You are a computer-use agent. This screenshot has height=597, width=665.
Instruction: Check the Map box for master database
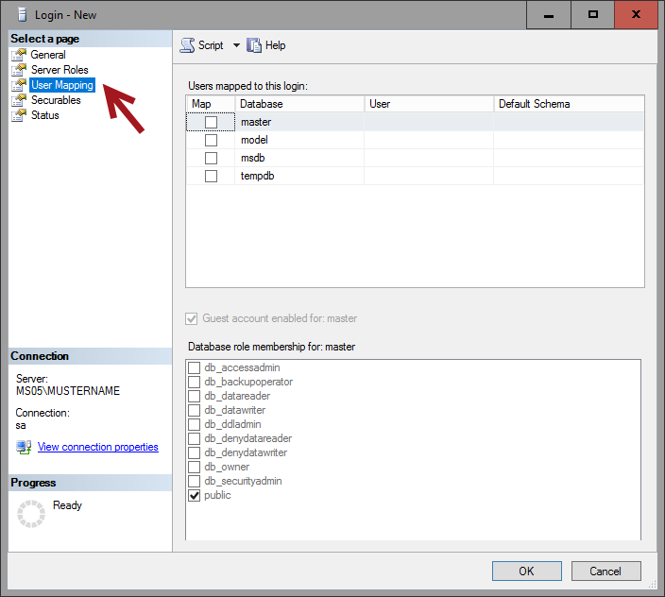[x=211, y=122]
